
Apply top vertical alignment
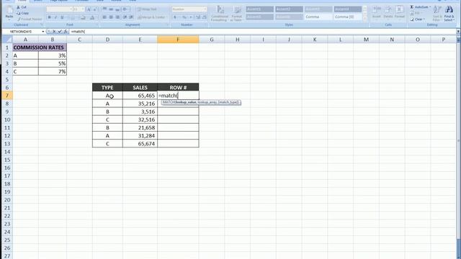pyautogui.click(x=104, y=9)
